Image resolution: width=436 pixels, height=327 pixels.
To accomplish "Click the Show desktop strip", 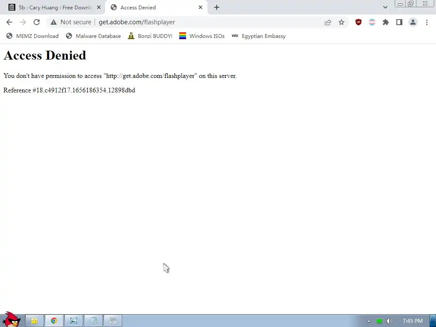I will [433, 321].
